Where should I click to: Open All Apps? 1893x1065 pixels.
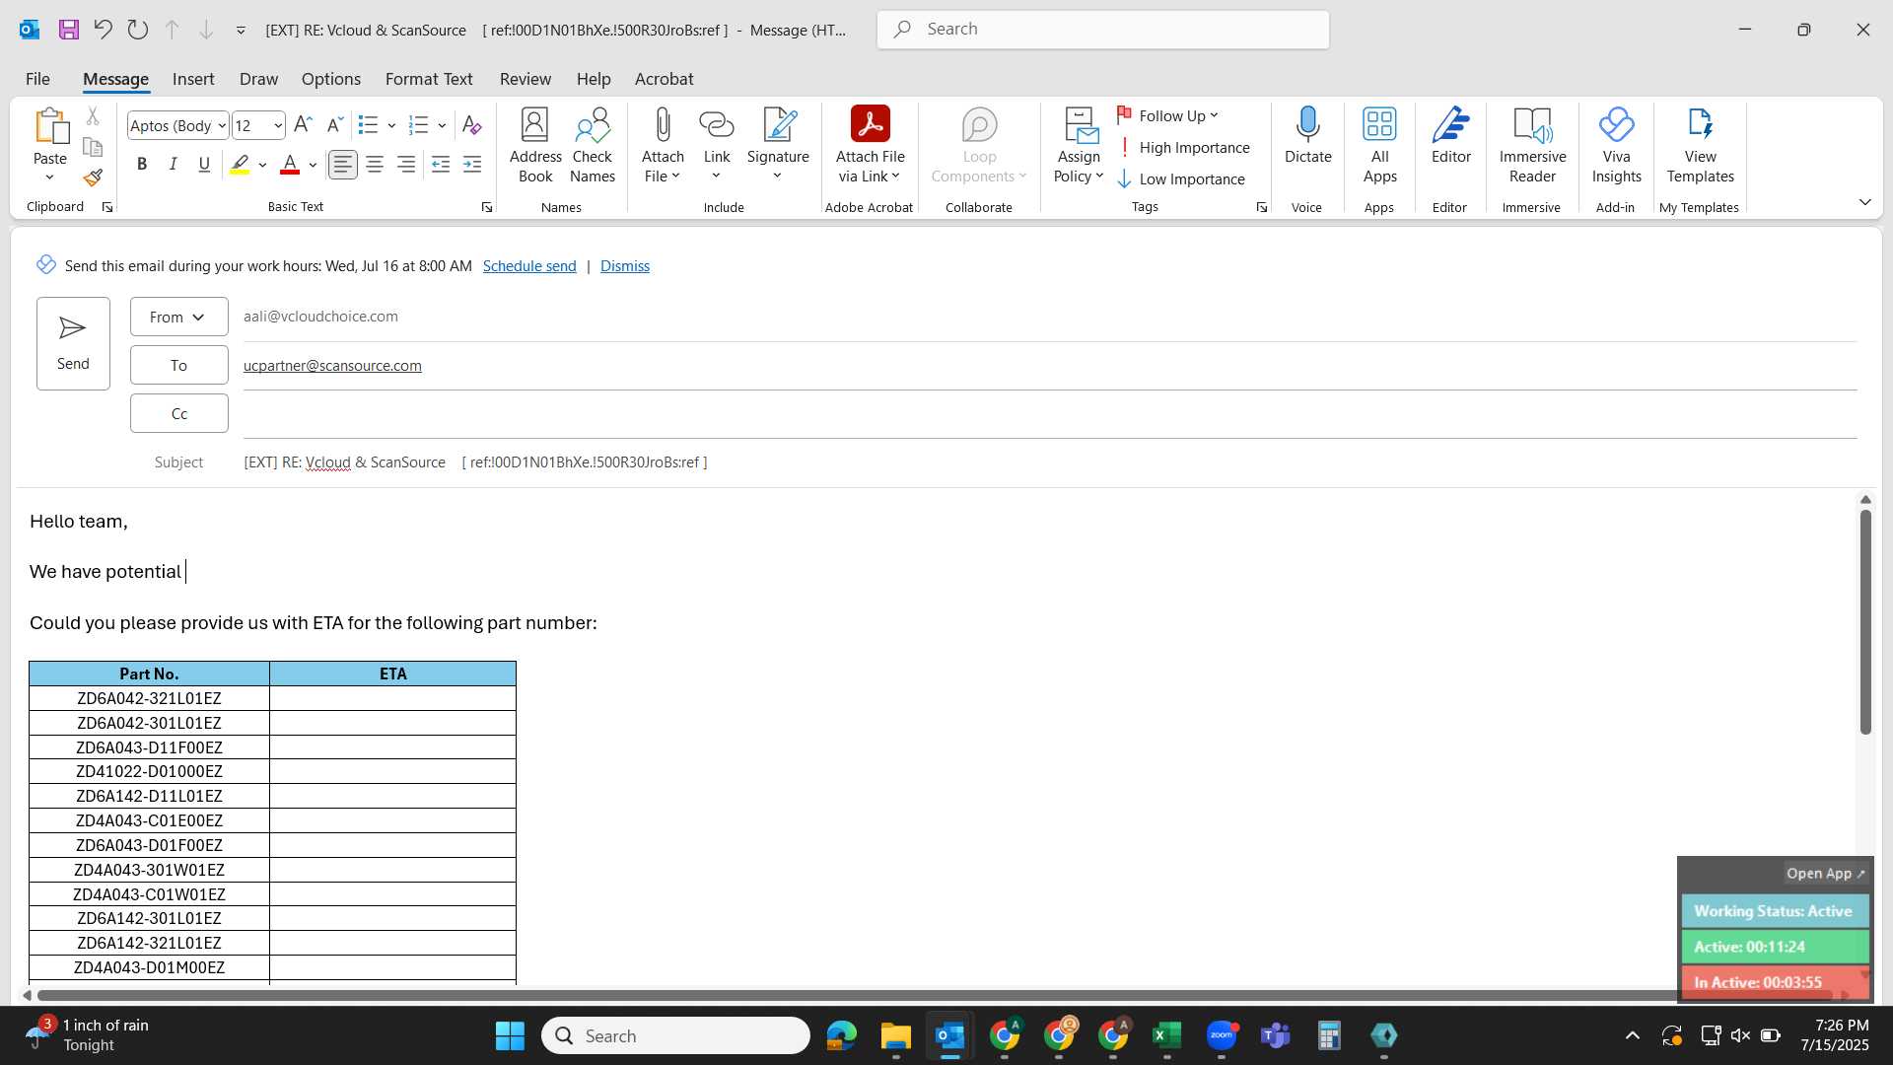tap(1379, 146)
